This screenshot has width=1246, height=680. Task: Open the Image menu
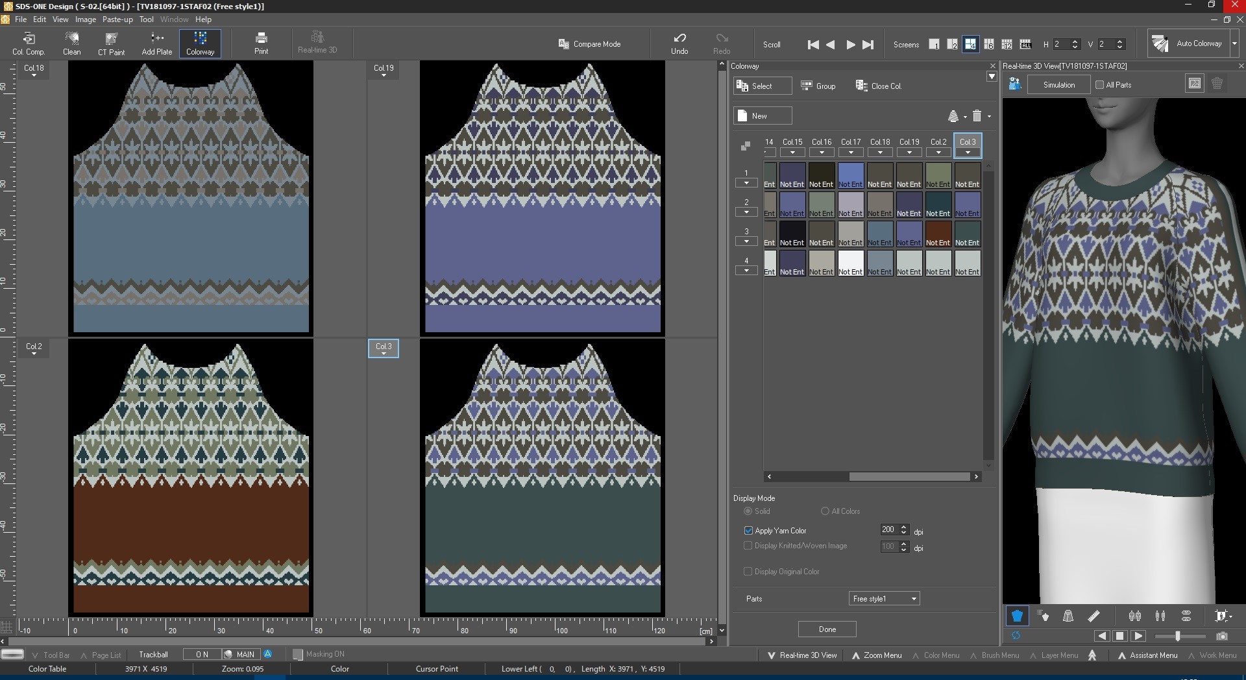(x=85, y=19)
